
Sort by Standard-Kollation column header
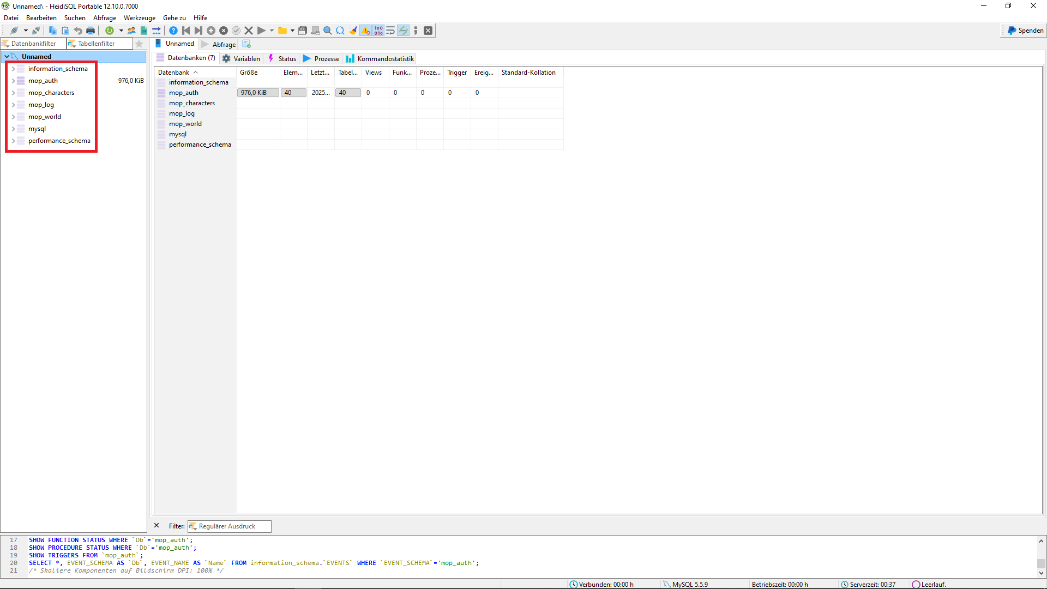(531, 73)
